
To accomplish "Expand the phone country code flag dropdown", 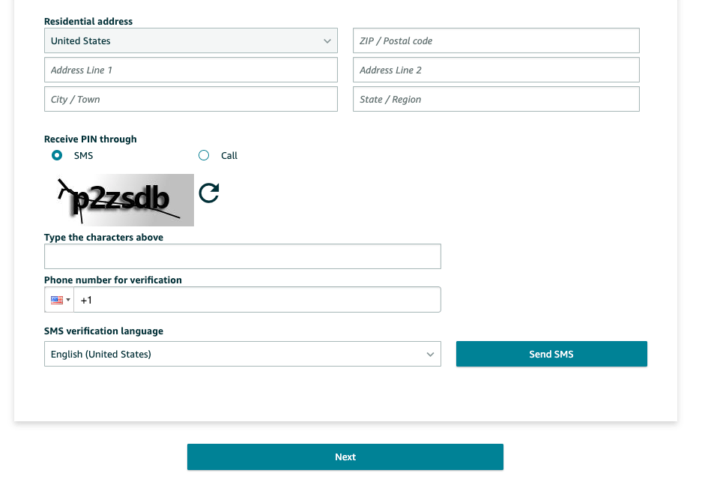I will pyautogui.click(x=67, y=299).
